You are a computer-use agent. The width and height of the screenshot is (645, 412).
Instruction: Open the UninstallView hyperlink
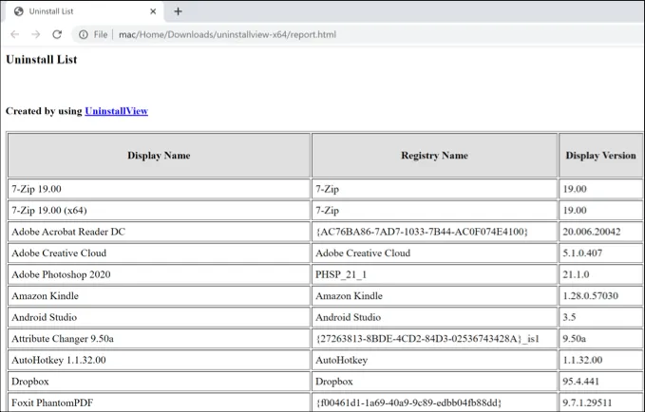coord(116,111)
